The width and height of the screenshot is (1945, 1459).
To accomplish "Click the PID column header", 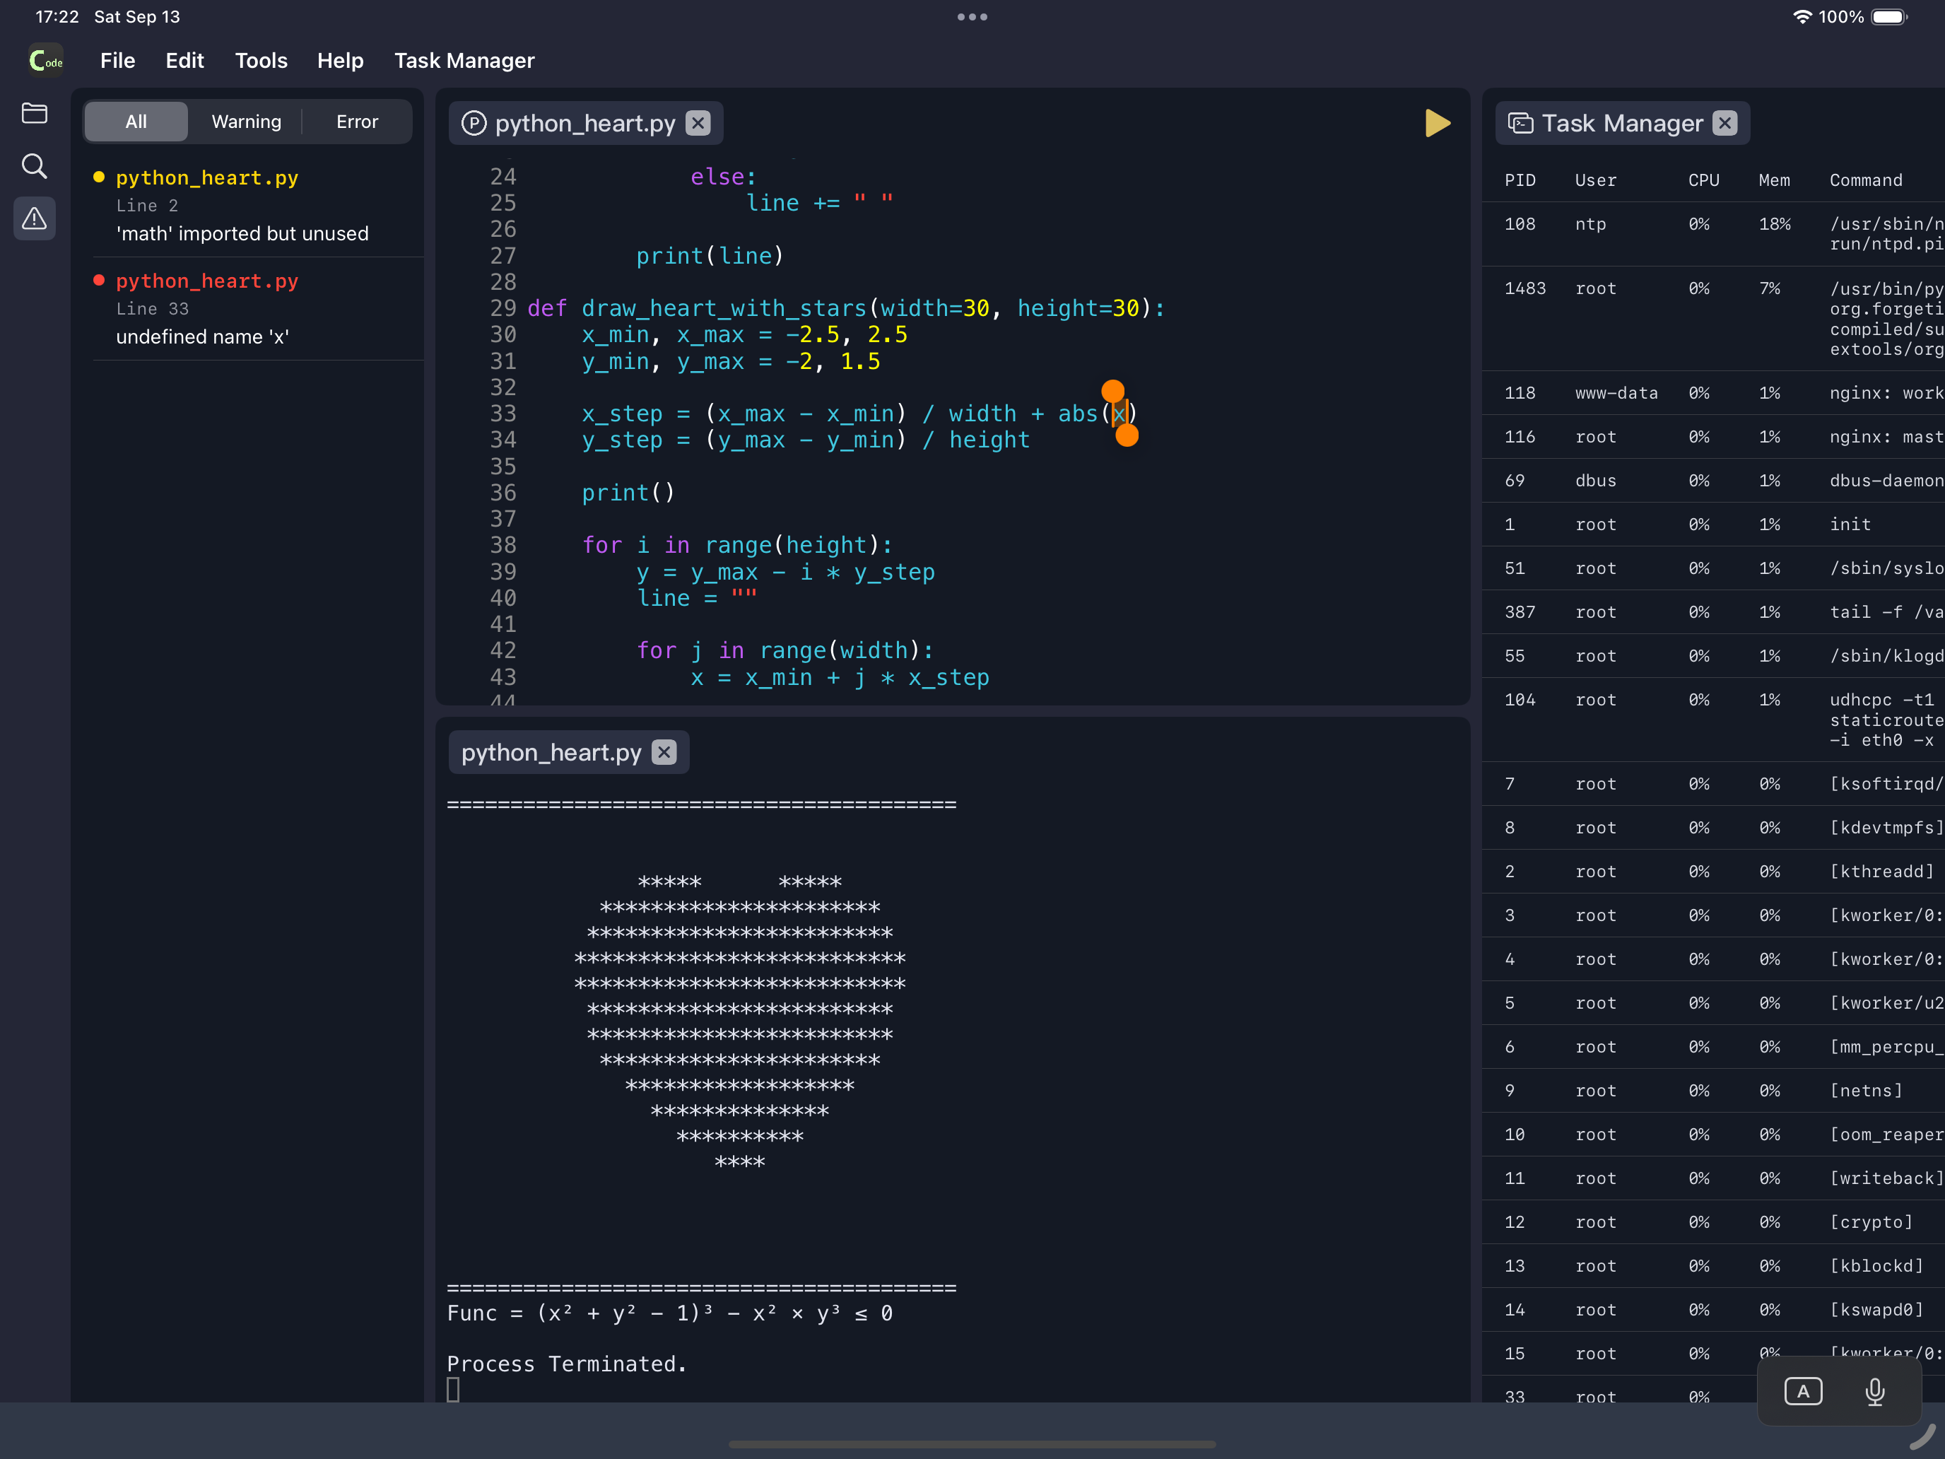I will coord(1520,180).
